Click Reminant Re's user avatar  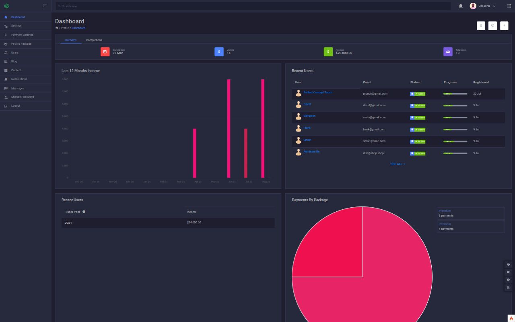point(299,152)
